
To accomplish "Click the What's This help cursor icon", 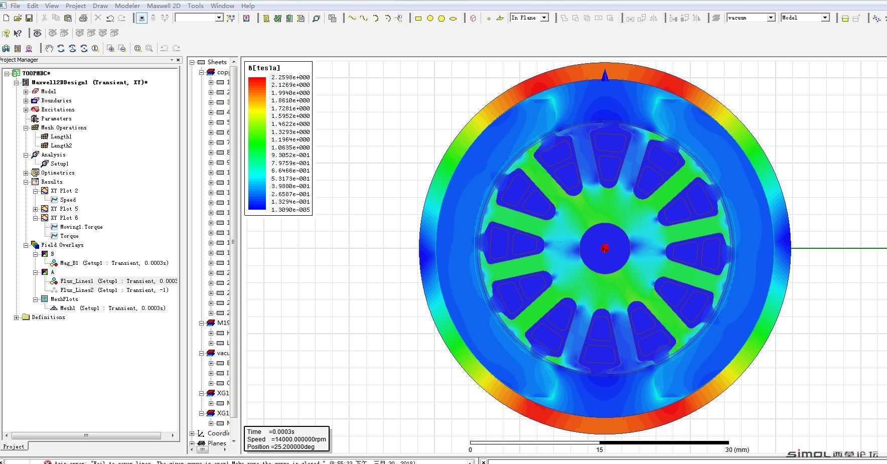I will click(18, 33).
